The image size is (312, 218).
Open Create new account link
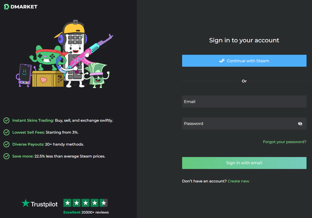pyautogui.click(x=239, y=181)
